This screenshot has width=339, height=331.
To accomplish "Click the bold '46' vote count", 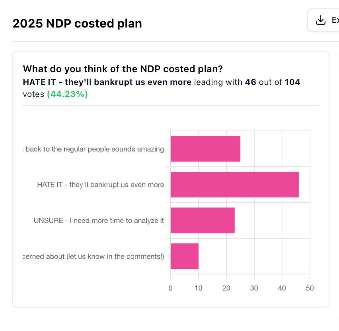I will pos(251,82).
